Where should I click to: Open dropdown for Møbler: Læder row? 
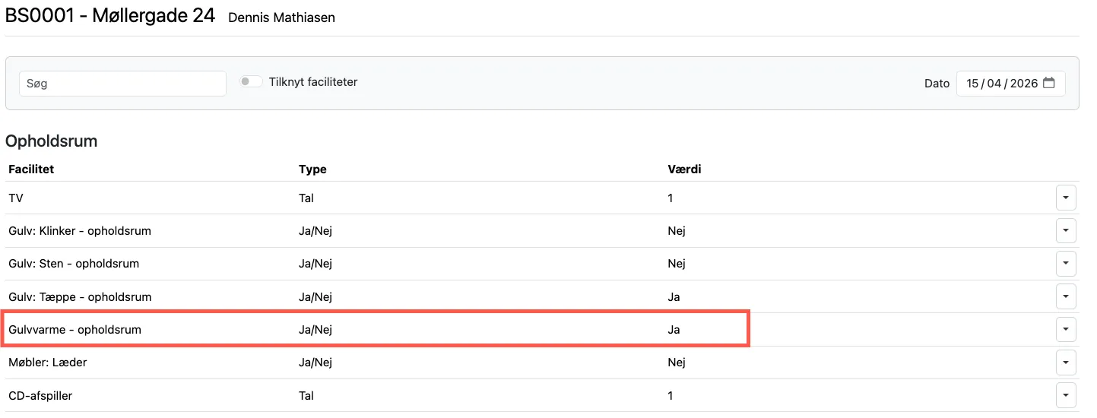[x=1066, y=363]
